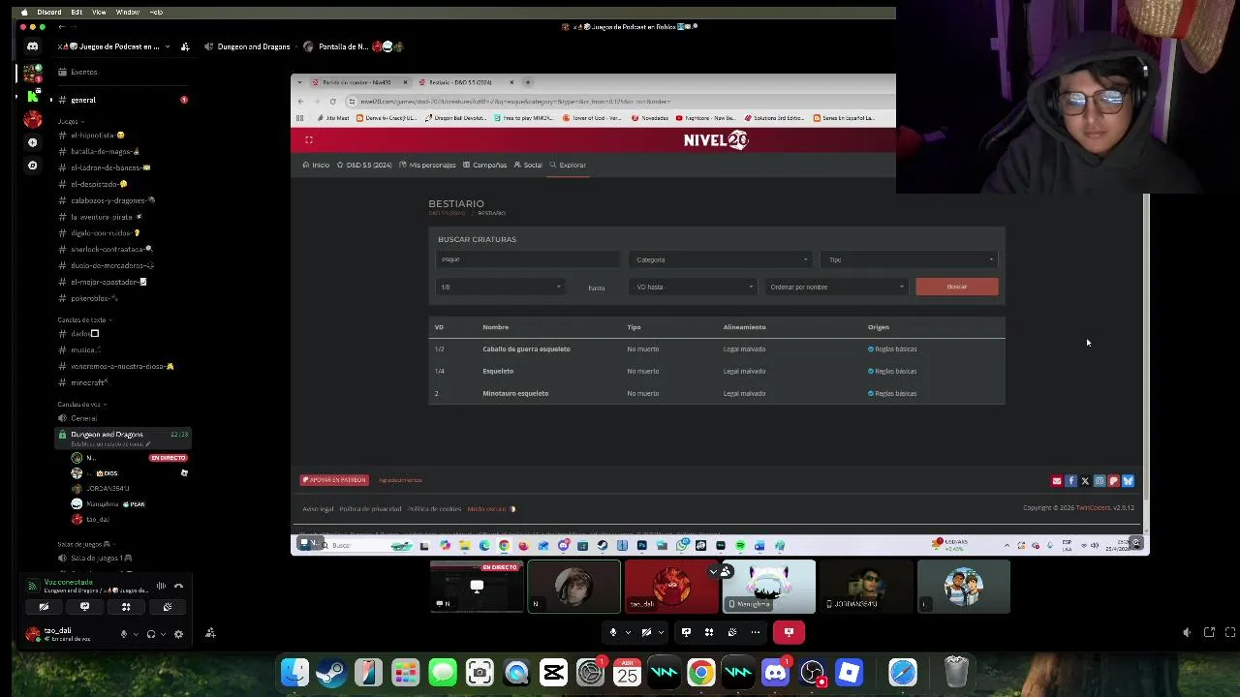Start an activity from the voice panel
Screen dimensions: 1240x697
(126, 607)
